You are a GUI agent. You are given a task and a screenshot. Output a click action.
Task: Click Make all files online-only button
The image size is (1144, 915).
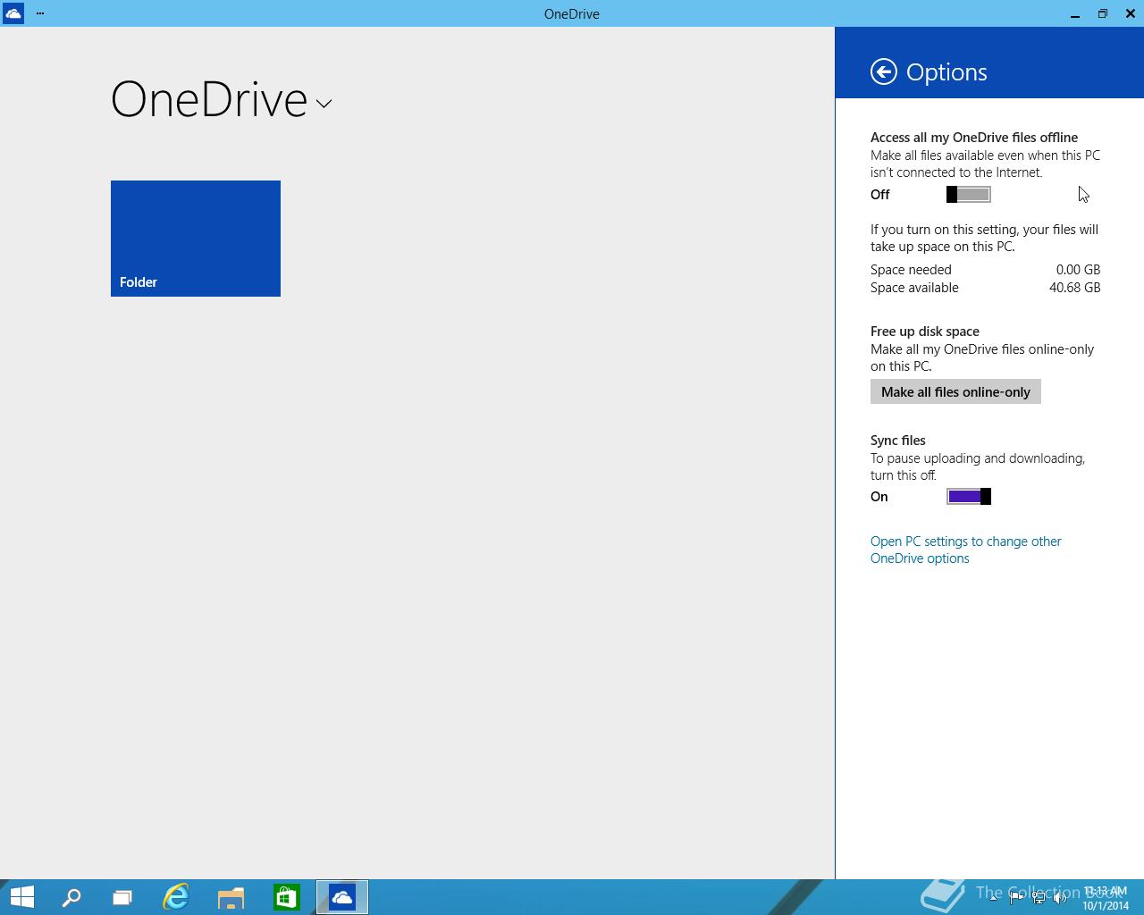pos(955,391)
